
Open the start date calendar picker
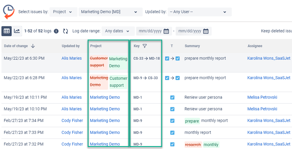(166, 31)
